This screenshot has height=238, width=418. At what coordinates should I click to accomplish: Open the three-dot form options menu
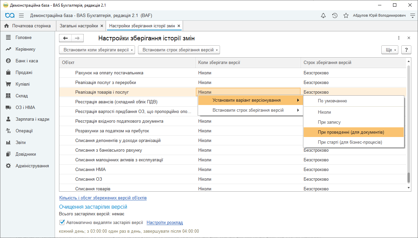pyautogui.click(x=399, y=38)
